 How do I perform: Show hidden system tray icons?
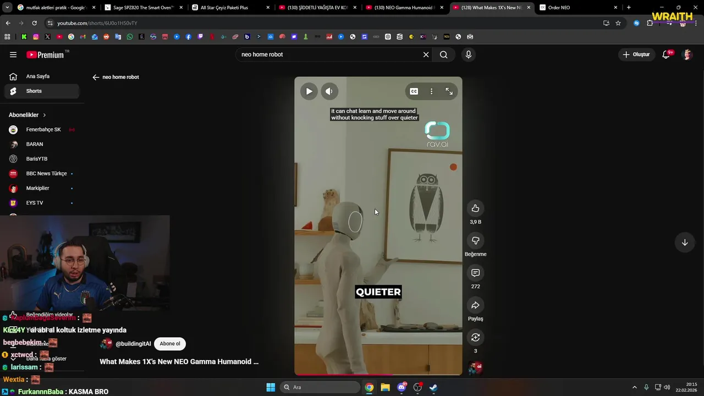click(634, 387)
